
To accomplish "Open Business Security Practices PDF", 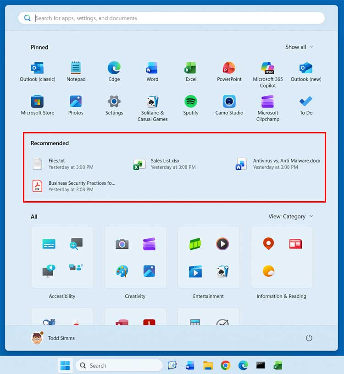I will [x=74, y=186].
